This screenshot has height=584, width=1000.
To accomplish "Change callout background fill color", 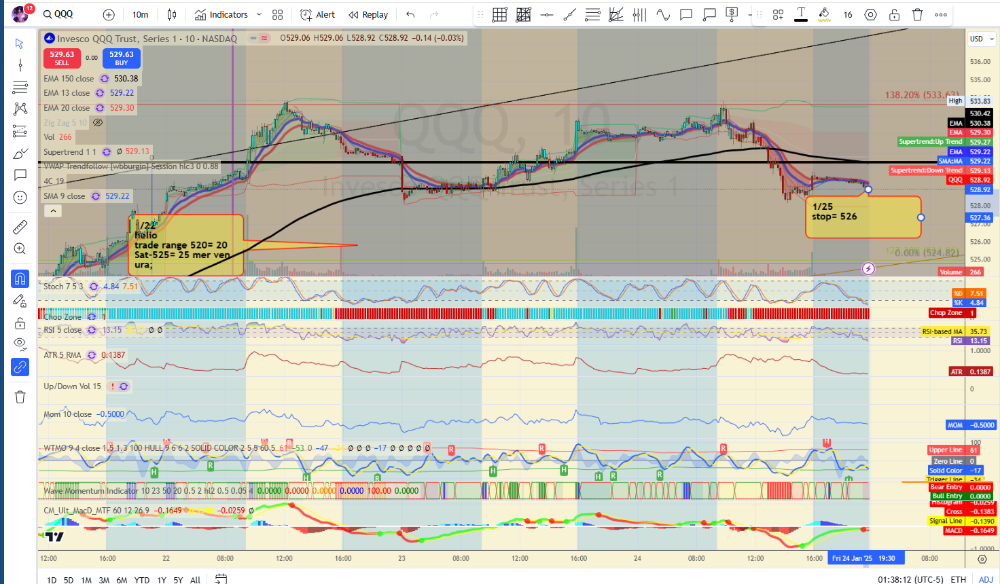I will [x=824, y=14].
